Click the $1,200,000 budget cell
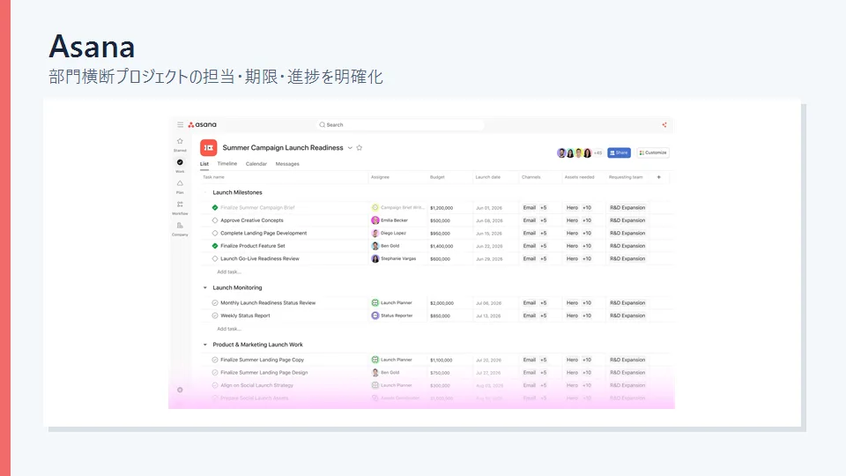The height and width of the screenshot is (476, 846). (x=442, y=208)
